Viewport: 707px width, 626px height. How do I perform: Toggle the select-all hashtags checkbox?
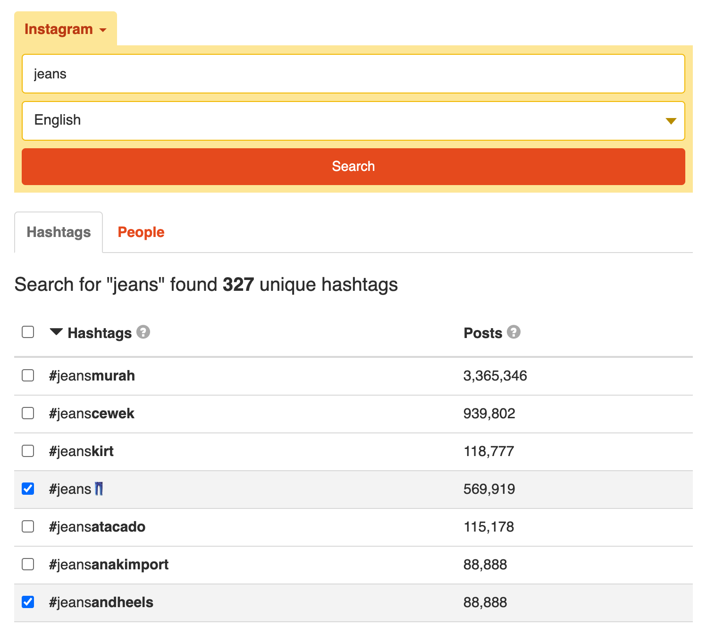pos(28,332)
